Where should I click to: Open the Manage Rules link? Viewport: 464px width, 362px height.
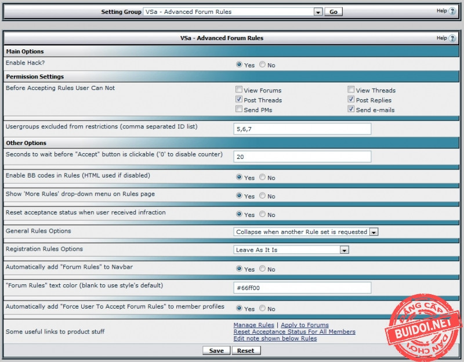point(253,325)
